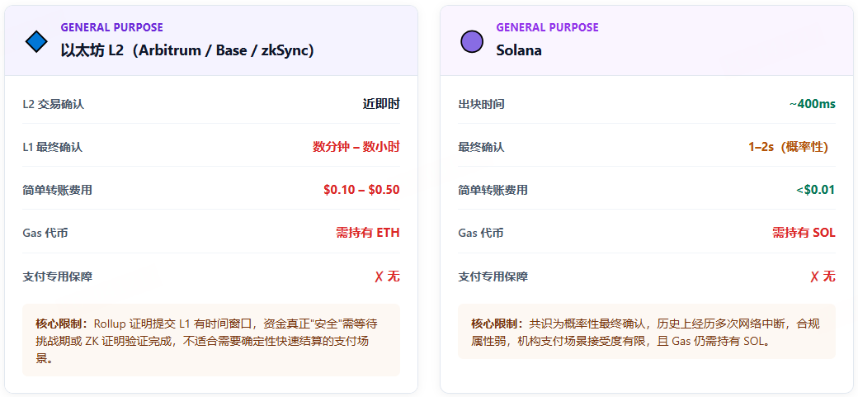Viewport: 858px width, 397px height.
Task: Click GENERAL PURPOSE label above 以太坊 L2
Action: point(111,27)
